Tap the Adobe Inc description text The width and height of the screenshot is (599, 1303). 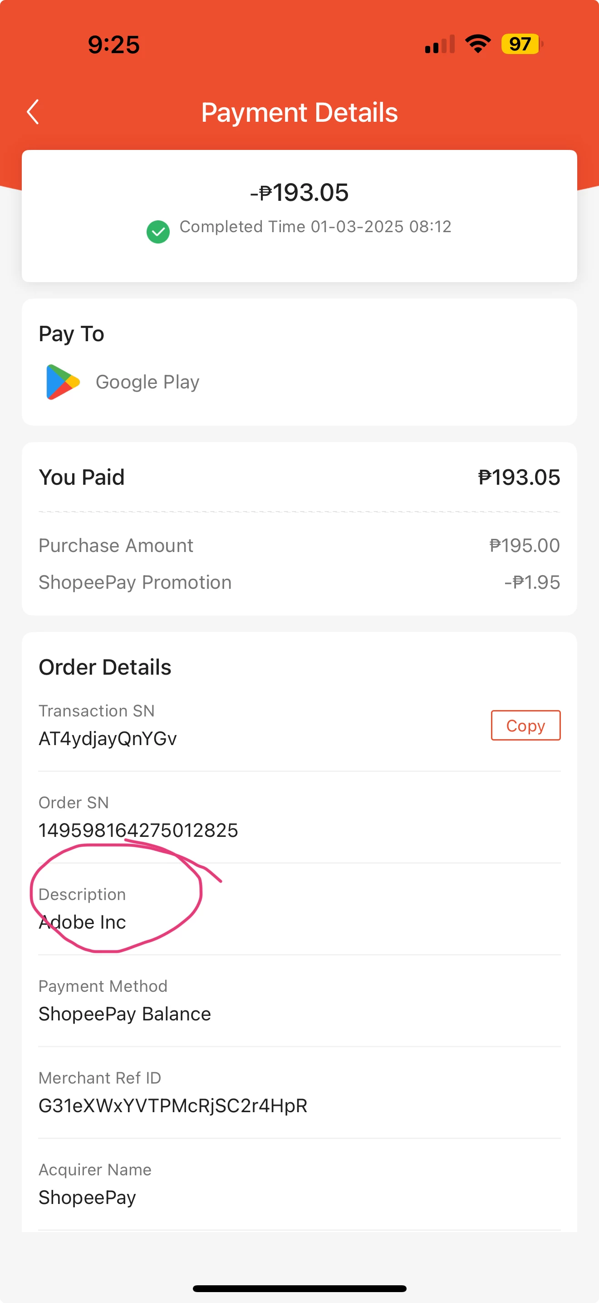click(x=82, y=922)
